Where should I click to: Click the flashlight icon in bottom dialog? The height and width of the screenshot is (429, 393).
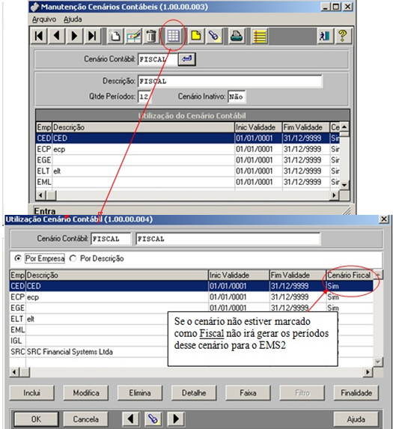tap(153, 419)
